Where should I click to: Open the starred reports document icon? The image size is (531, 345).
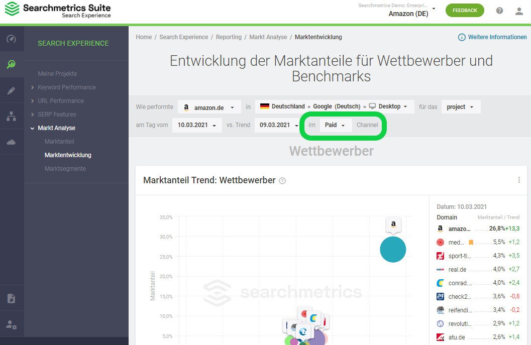pyautogui.click(x=12, y=298)
